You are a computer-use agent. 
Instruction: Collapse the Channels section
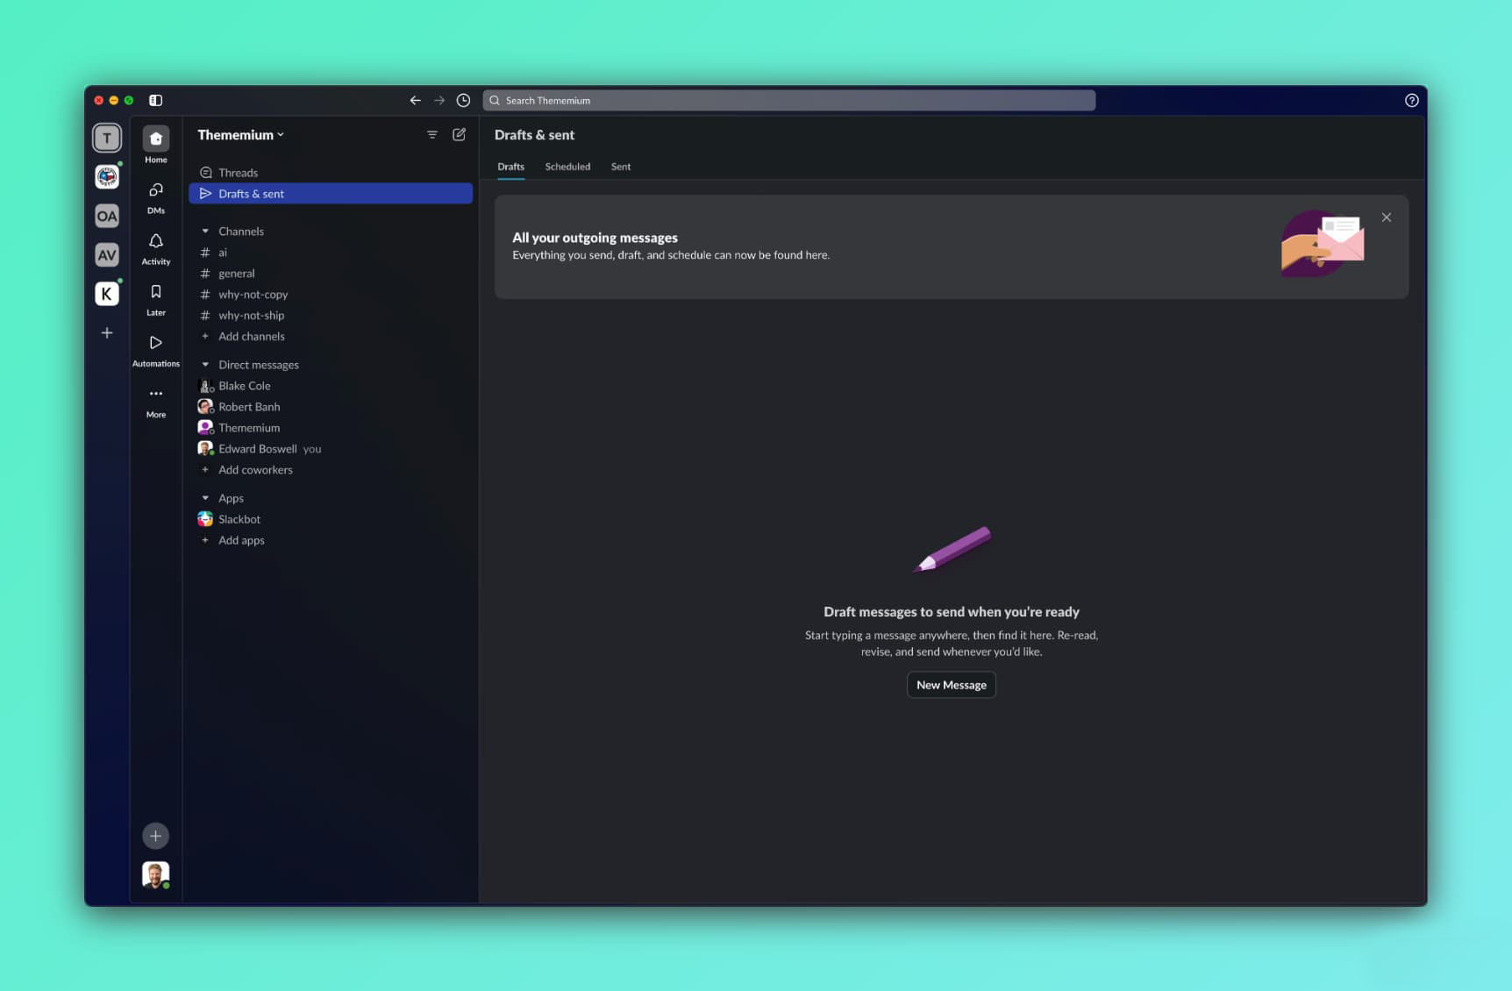(x=205, y=232)
